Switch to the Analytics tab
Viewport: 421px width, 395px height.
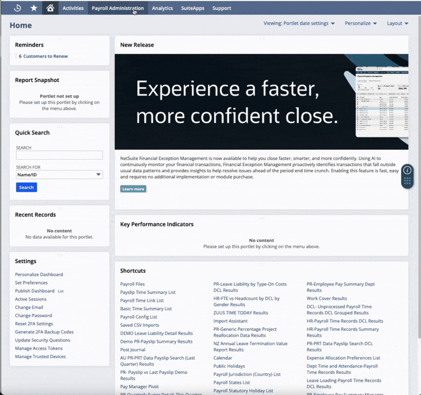coord(162,8)
